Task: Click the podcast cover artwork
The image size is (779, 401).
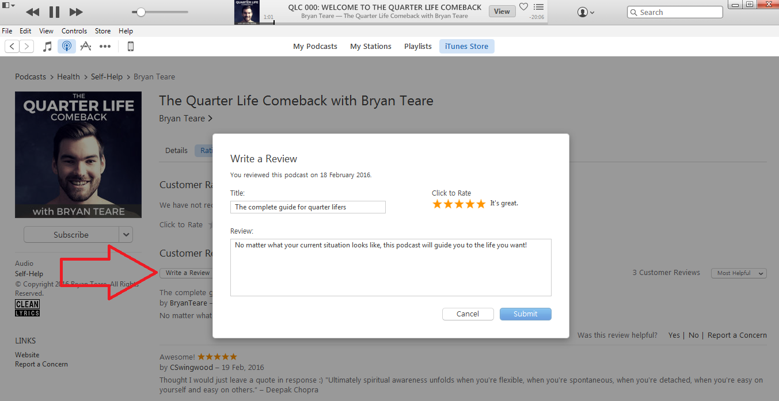Action: [x=78, y=155]
